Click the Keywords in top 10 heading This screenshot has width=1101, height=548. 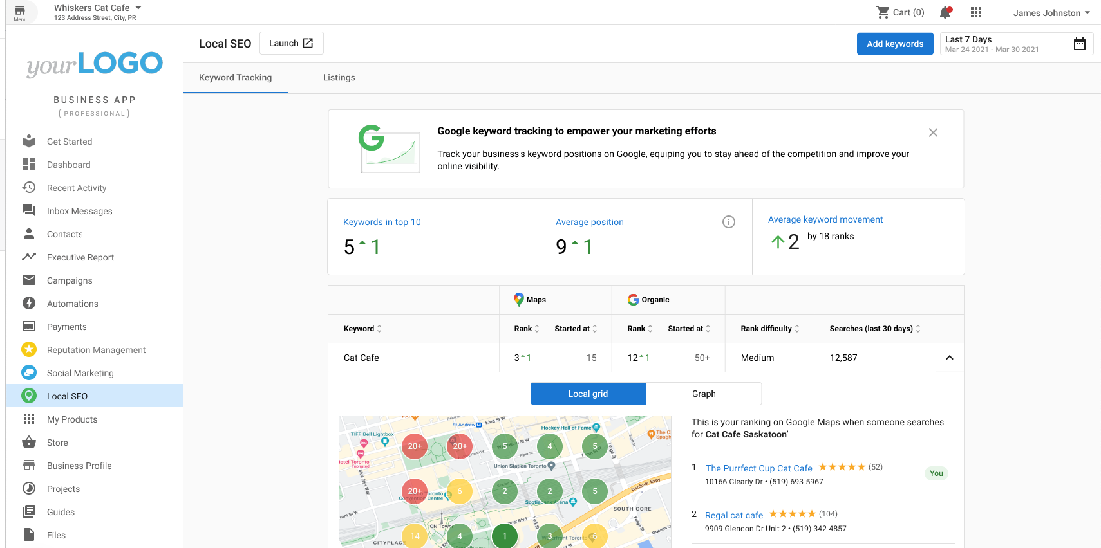click(382, 222)
